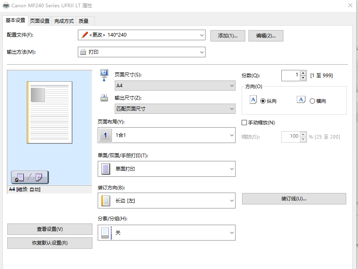Select the 横向 landscape radio button
This screenshot has height=269, width=358.
coord(312,101)
